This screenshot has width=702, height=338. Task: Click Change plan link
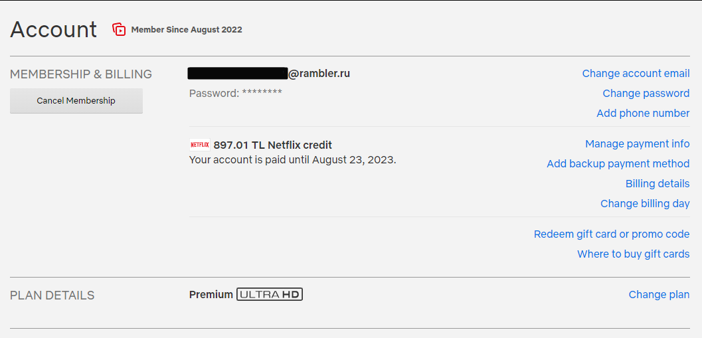[659, 295]
